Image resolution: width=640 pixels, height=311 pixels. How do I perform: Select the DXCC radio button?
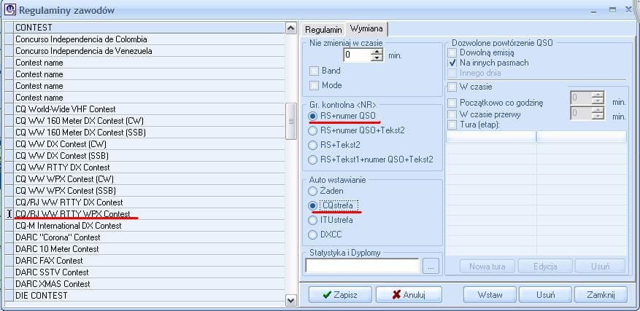314,235
